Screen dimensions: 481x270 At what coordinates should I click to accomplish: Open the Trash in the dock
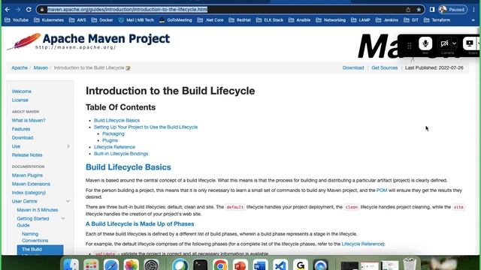pyautogui.click(x=409, y=265)
